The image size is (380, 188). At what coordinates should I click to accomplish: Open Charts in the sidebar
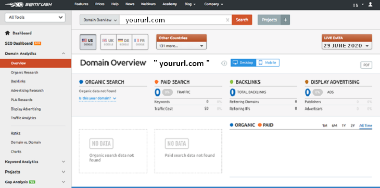[x=16, y=152]
